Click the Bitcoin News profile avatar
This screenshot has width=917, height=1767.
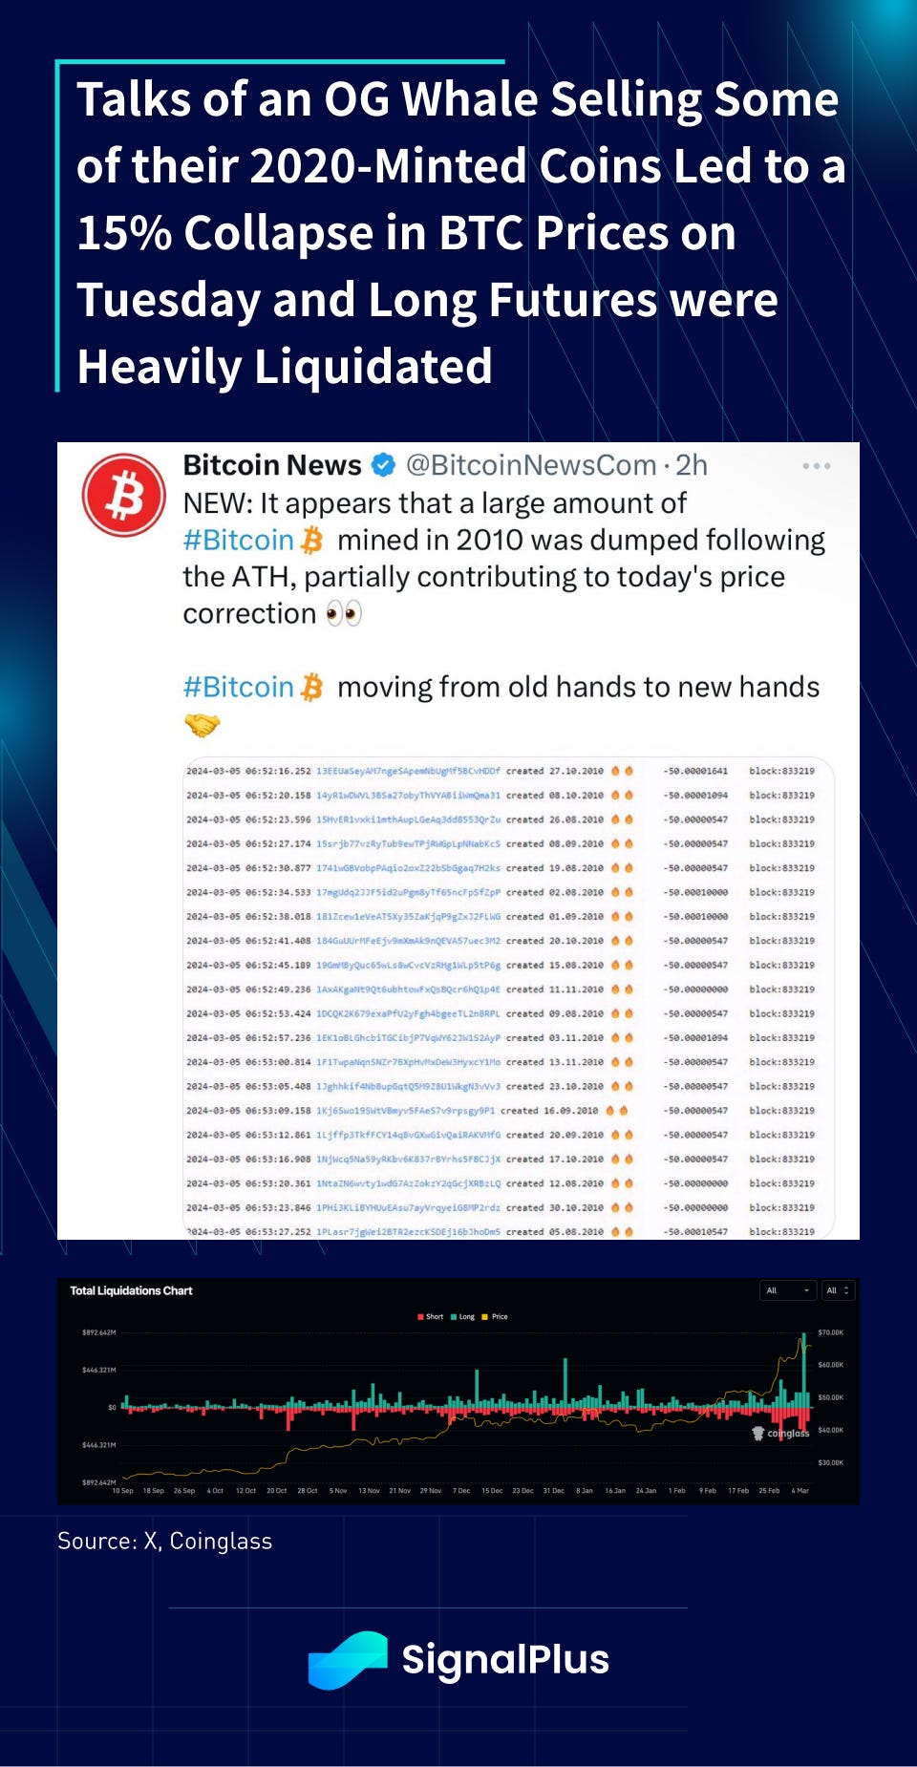123,495
